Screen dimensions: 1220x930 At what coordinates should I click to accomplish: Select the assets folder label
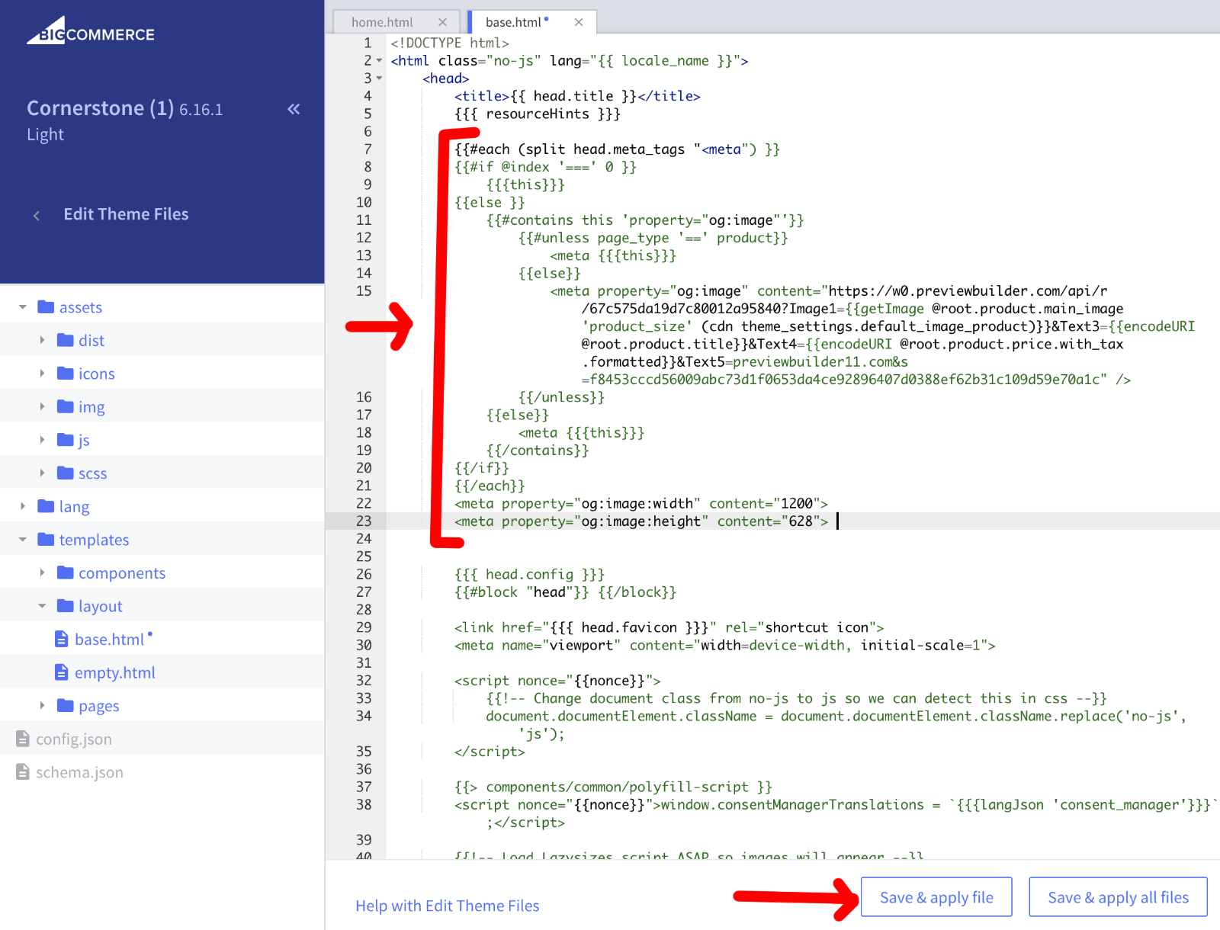pyautogui.click(x=80, y=307)
